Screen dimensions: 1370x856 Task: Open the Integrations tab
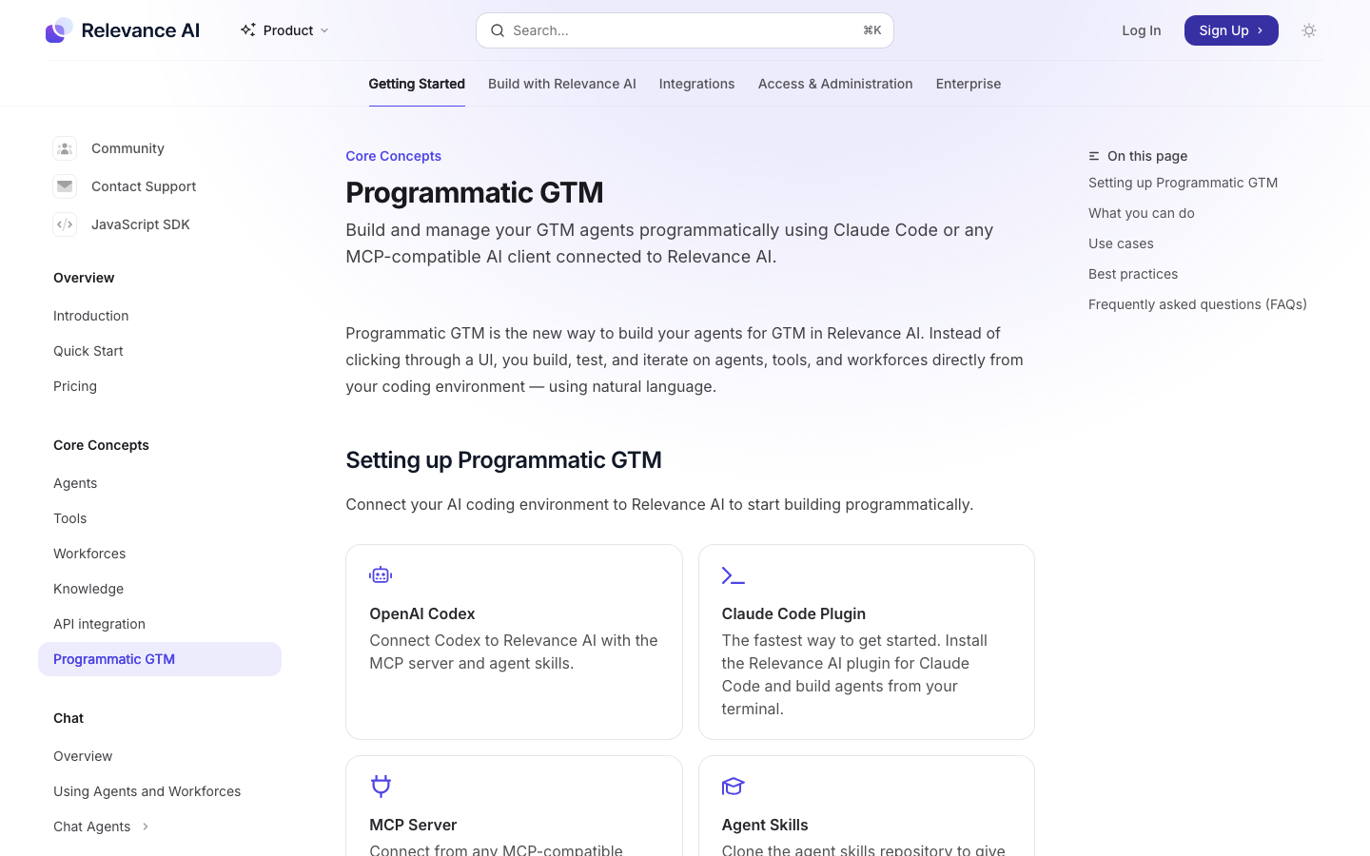tap(697, 84)
